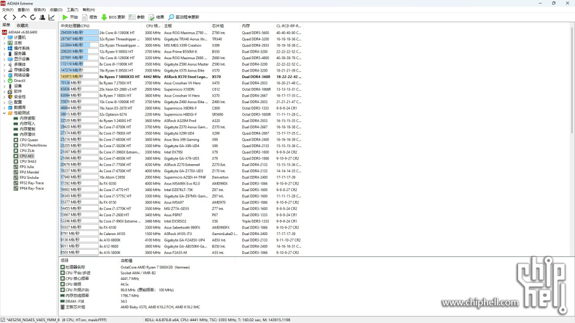575x323 pixels.
Task: Select the 网络设备 network icon in tree
Action: (11, 75)
